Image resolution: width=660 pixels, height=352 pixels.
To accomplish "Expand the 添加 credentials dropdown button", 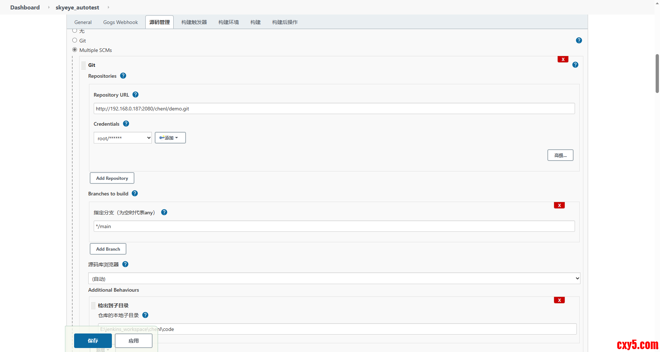I will [170, 138].
